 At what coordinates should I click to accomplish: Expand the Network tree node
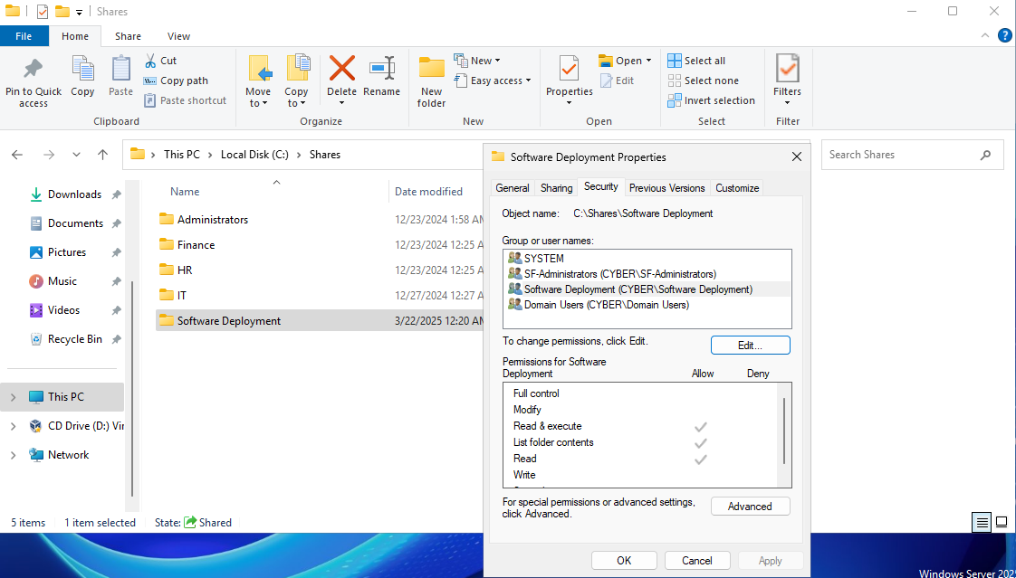13,455
